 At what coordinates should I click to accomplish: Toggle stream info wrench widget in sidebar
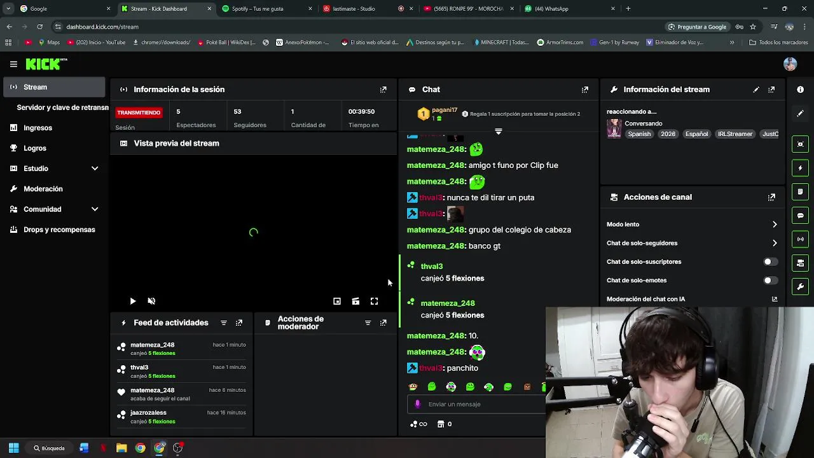(x=801, y=286)
